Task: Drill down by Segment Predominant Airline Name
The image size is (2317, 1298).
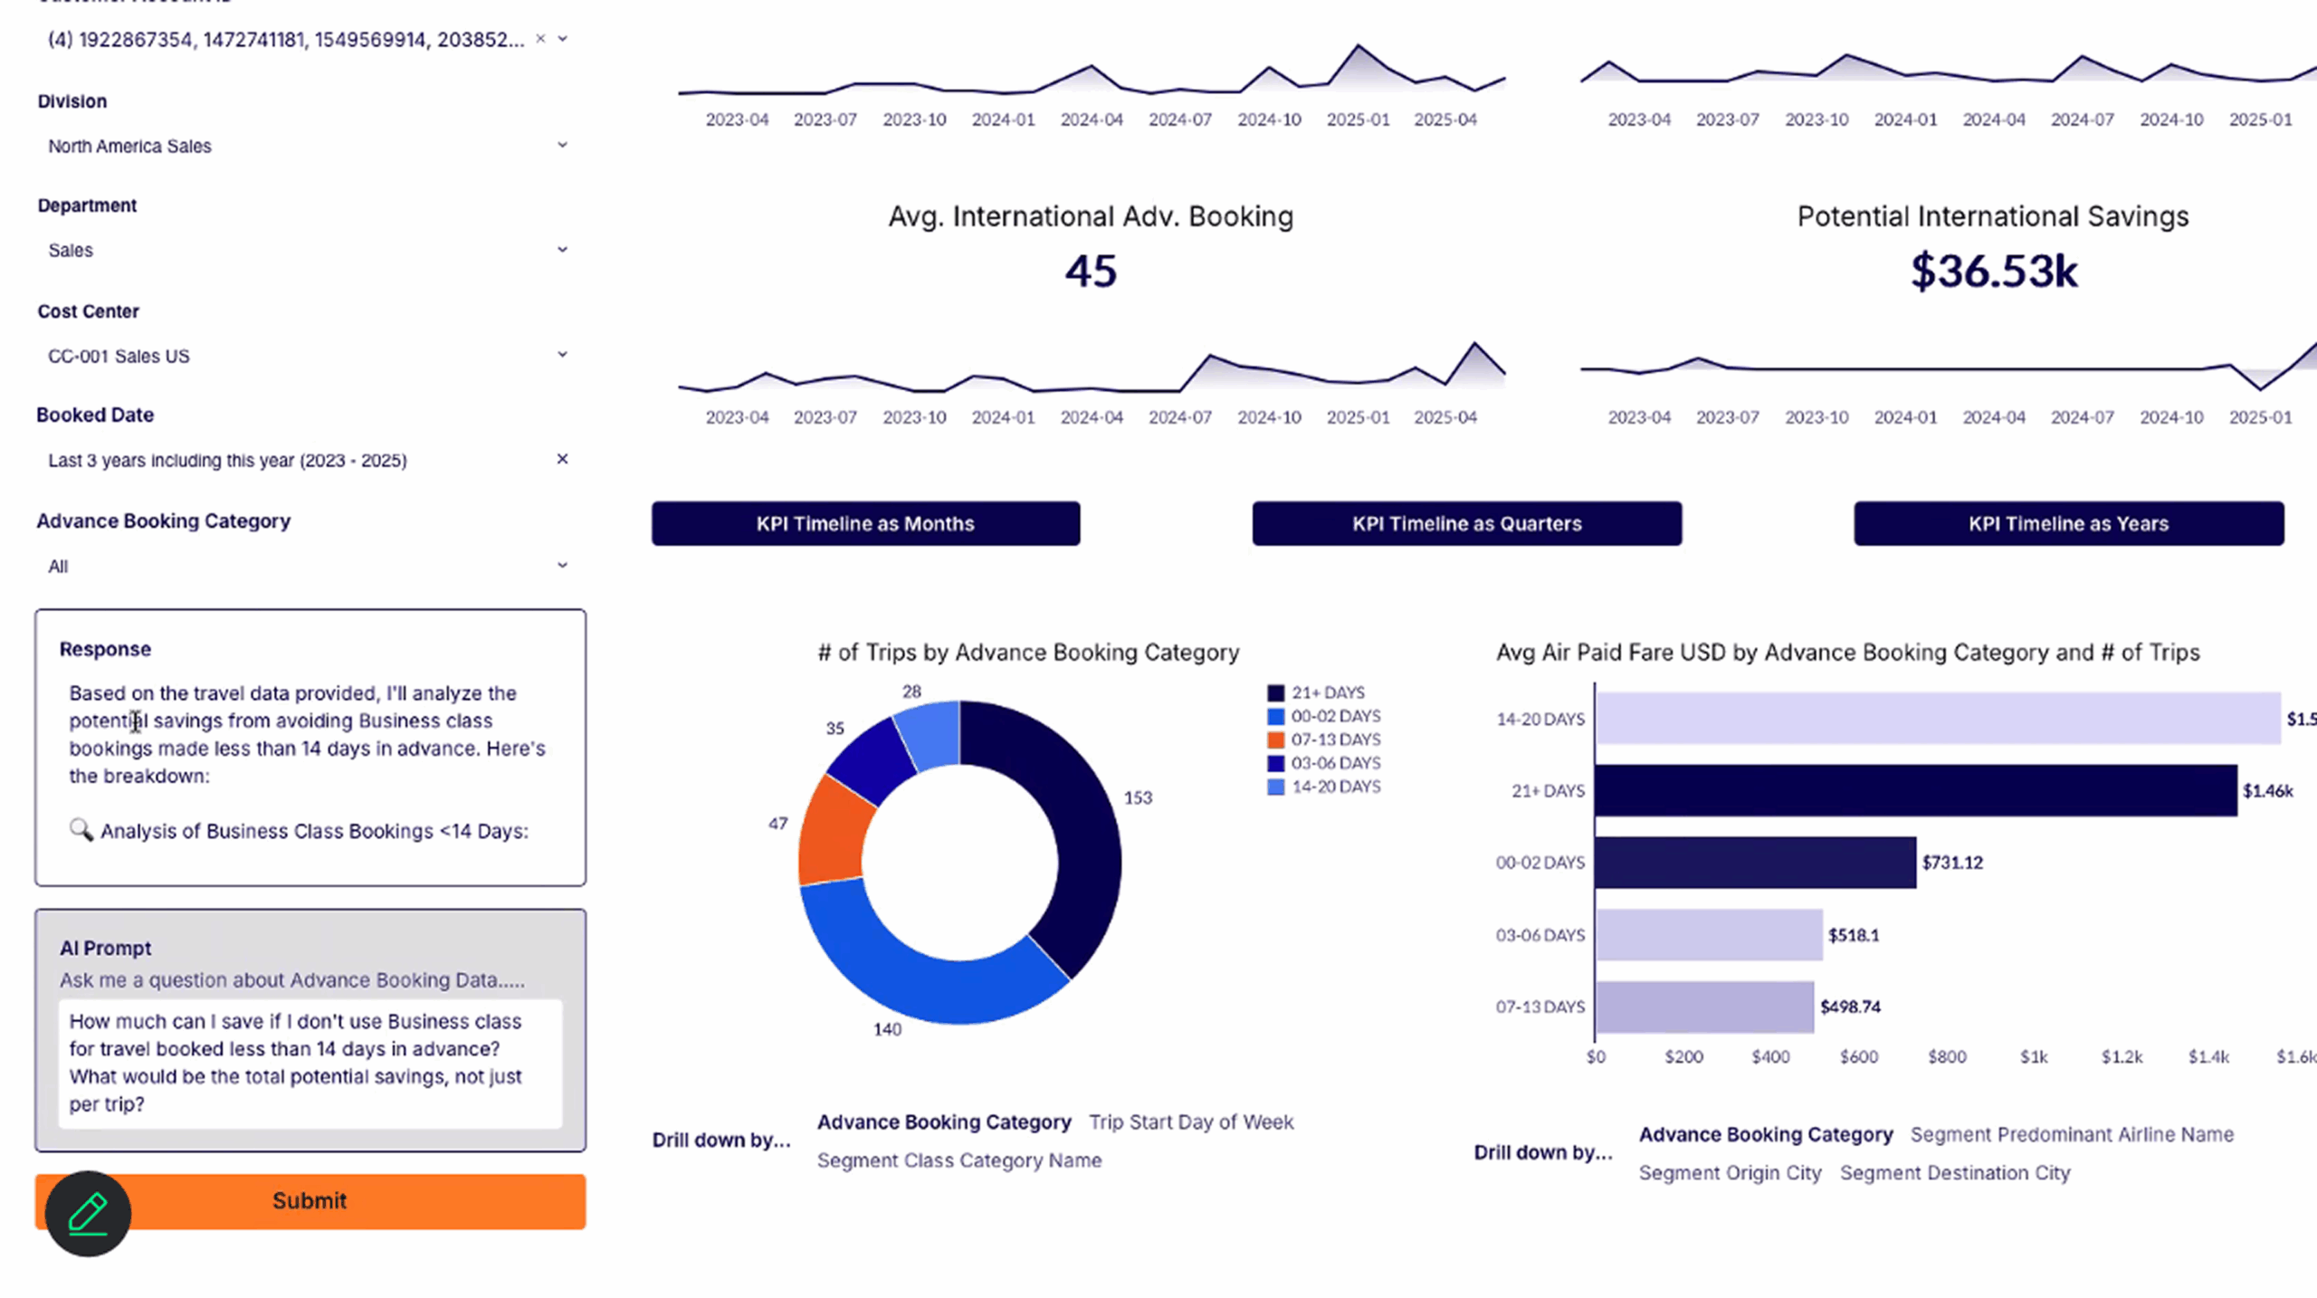Action: (2071, 1134)
